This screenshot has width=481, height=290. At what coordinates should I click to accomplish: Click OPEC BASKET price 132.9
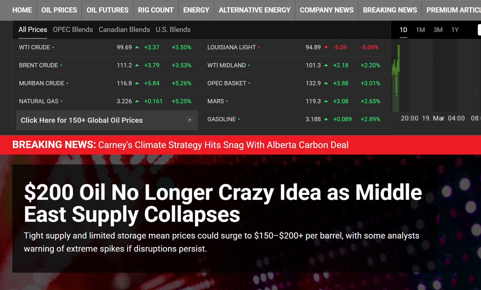(313, 83)
